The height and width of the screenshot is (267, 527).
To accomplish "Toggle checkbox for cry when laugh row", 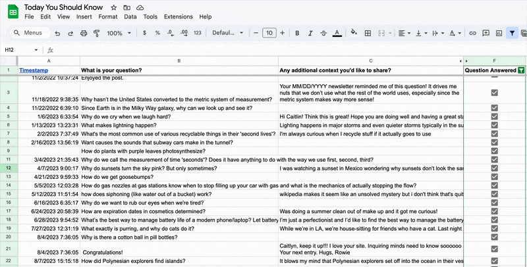I will pos(495,116).
